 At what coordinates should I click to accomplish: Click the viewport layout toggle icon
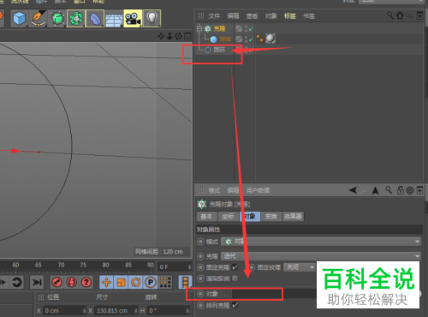187,36
